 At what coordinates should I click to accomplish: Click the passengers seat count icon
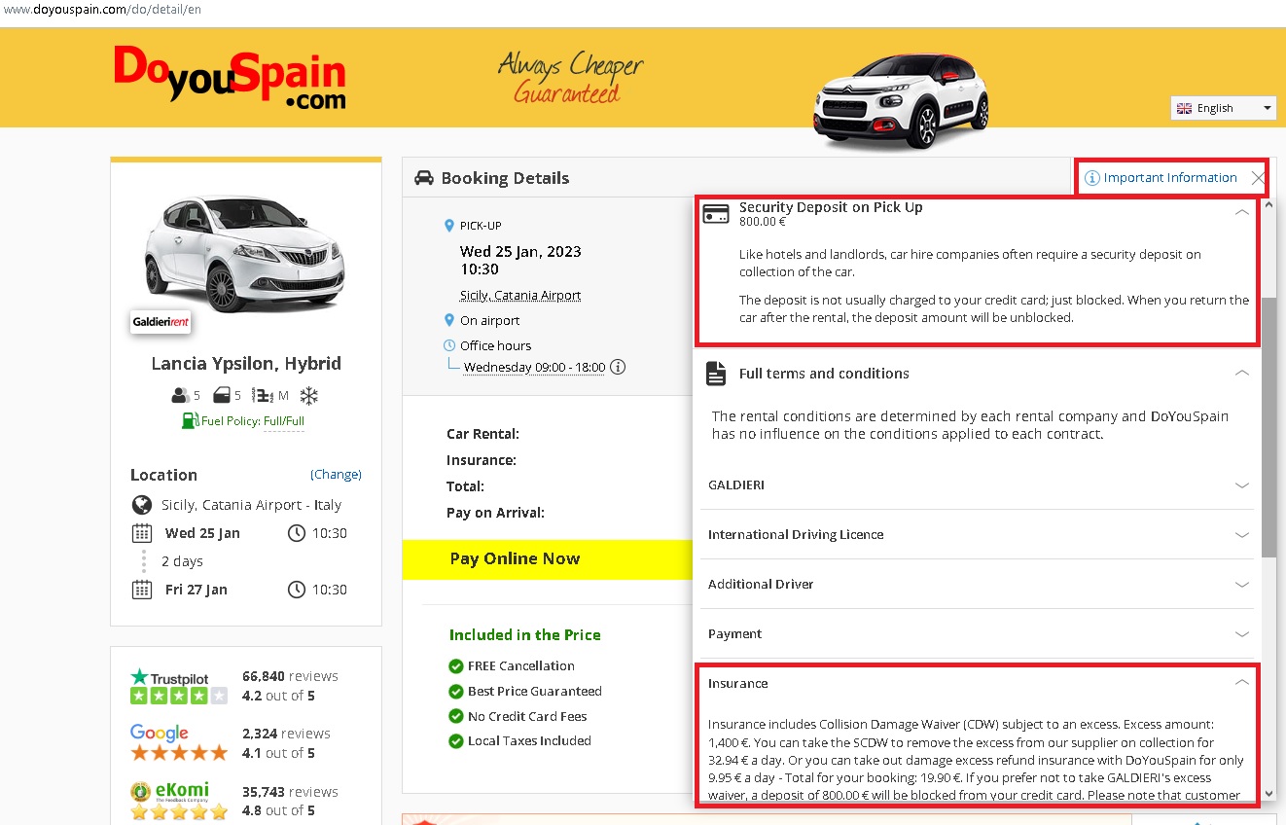[x=180, y=396]
